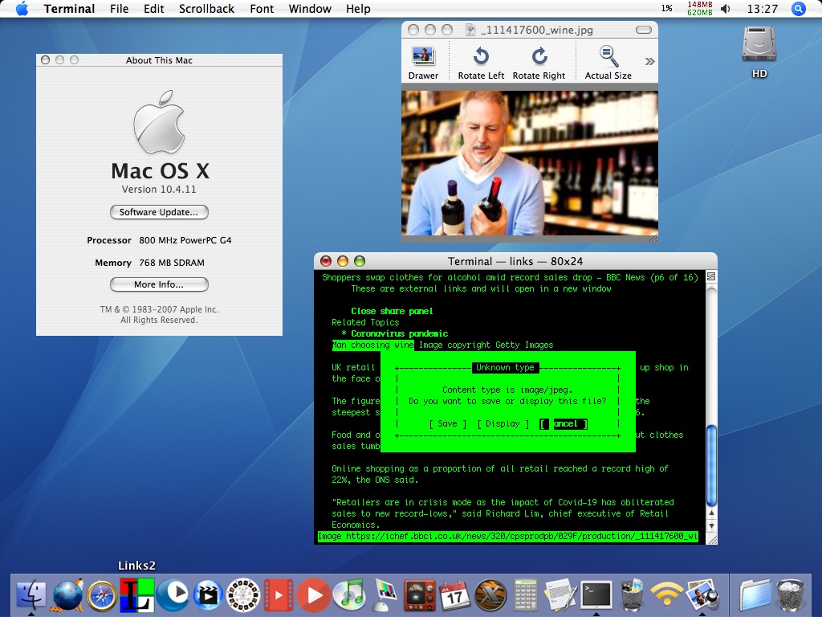The height and width of the screenshot is (617, 822).
Task: Show hidden Preview toolbar items via double chevron
Action: (649, 61)
